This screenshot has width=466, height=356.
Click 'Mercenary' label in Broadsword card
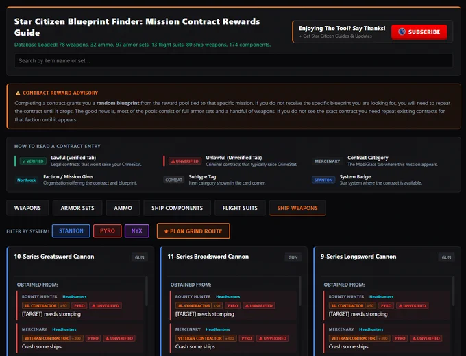(188, 329)
